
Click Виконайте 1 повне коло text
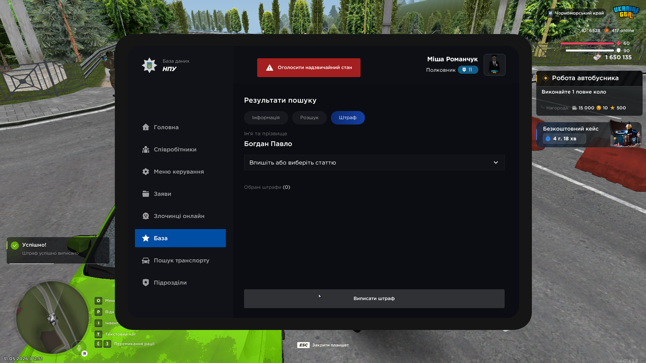point(574,92)
